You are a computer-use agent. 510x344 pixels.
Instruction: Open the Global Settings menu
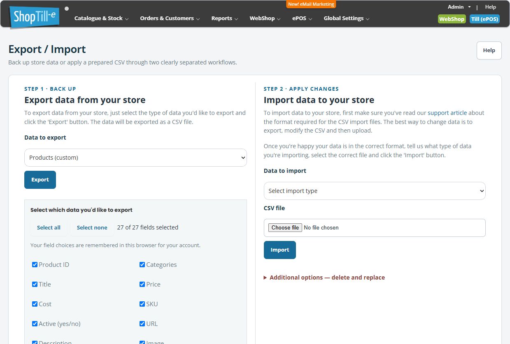click(x=346, y=18)
